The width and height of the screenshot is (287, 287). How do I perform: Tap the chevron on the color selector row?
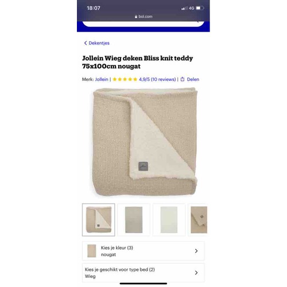pyautogui.click(x=196, y=251)
